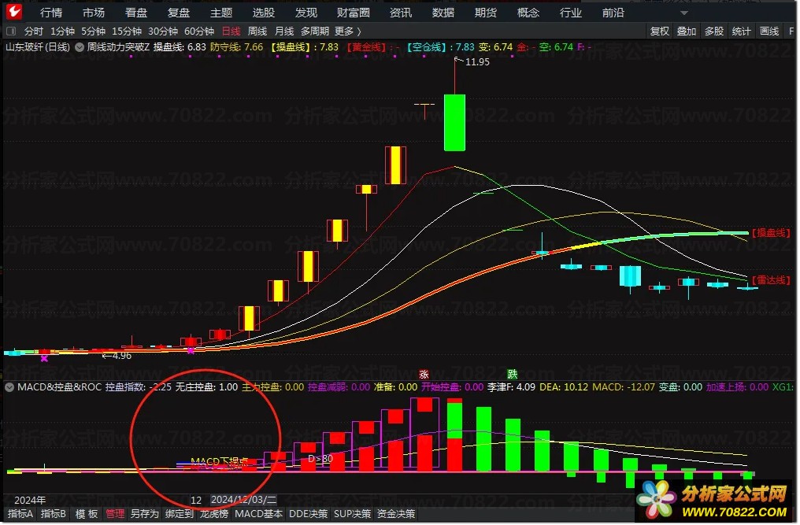Open the 财富圈 menu
Viewport: 800px width, 525px height.
[x=353, y=13]
